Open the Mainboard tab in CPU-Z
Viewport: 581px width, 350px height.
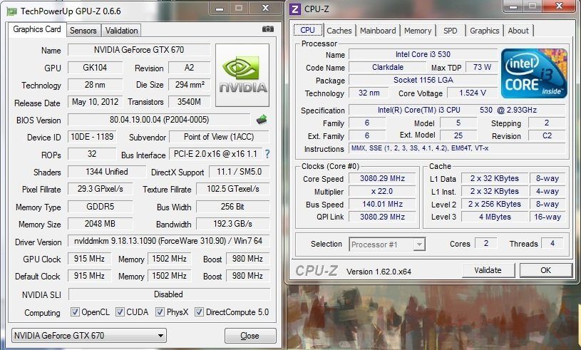(378, 31)
